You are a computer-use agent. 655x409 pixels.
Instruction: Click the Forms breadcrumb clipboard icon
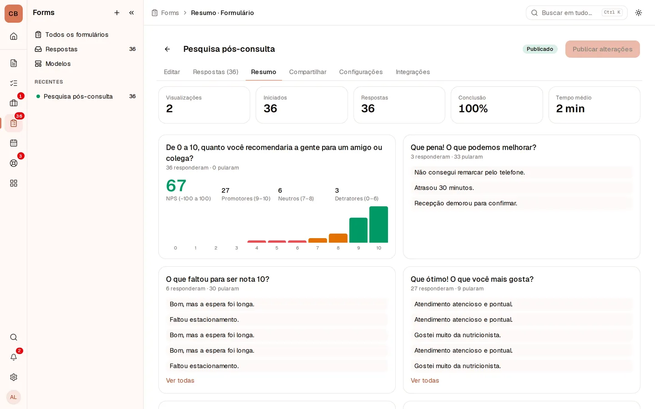155,13
